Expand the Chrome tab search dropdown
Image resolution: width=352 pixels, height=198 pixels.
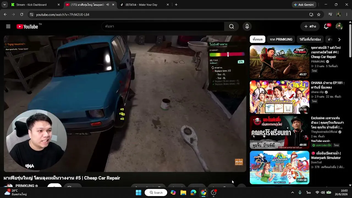pyautogui.click(x=4, y=5)
